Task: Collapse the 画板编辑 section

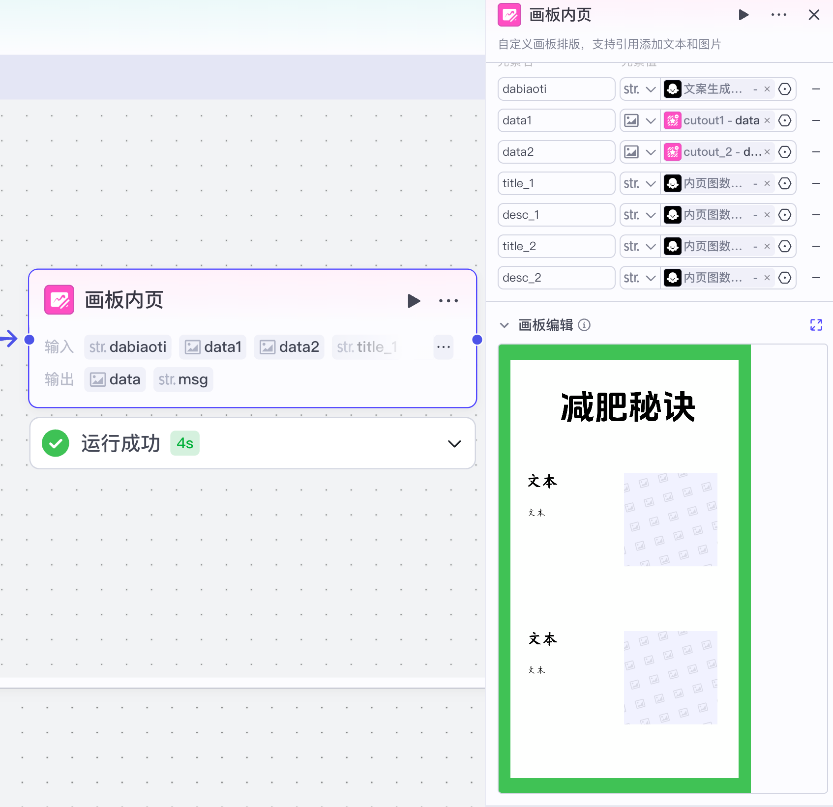Action: (x=504, y=325)
